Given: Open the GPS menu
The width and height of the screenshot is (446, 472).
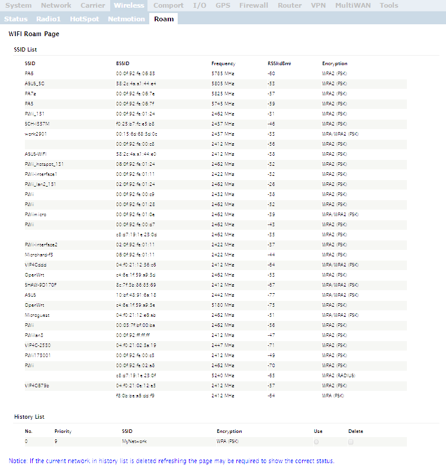Looking at the screenshot, I should 223,5.
